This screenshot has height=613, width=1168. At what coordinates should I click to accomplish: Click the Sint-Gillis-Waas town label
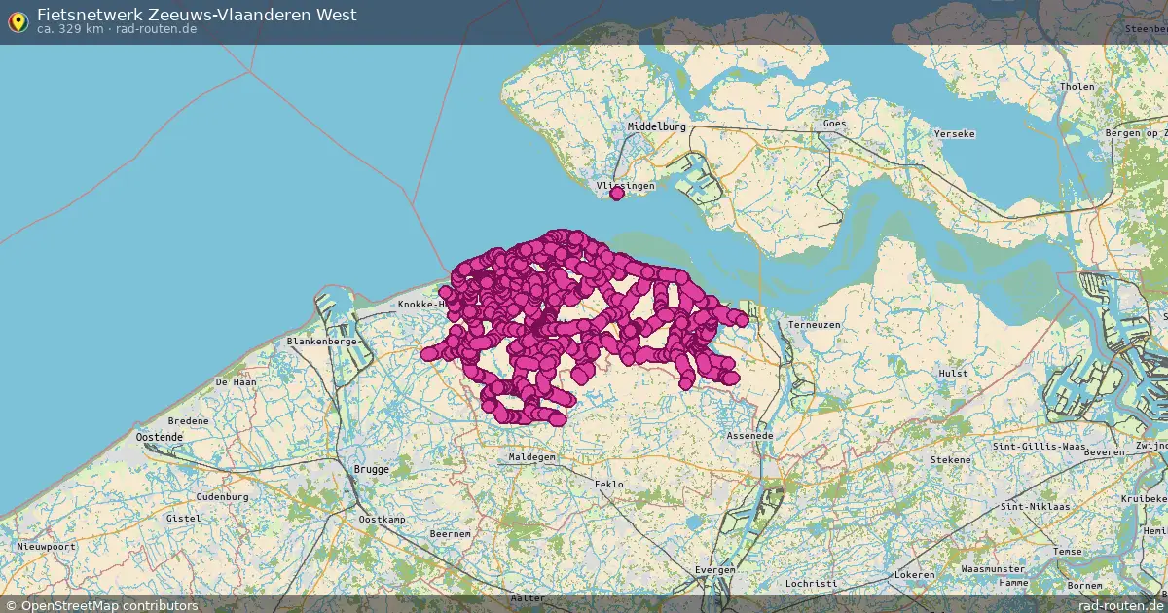(1039, 447)
